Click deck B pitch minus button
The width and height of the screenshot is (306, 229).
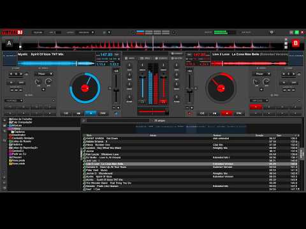tap(187, 108)
